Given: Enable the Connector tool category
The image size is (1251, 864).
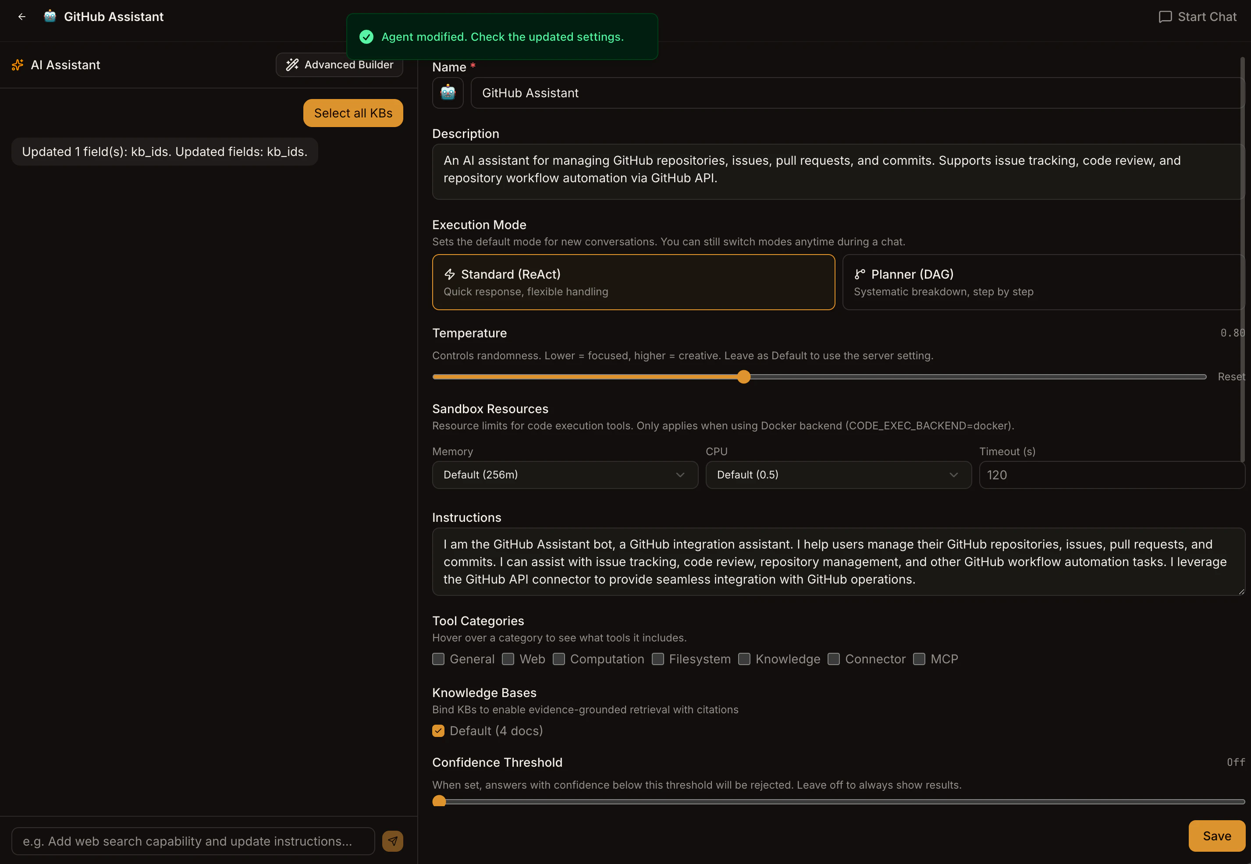Looking at the screenshot, I should (833, 659).
